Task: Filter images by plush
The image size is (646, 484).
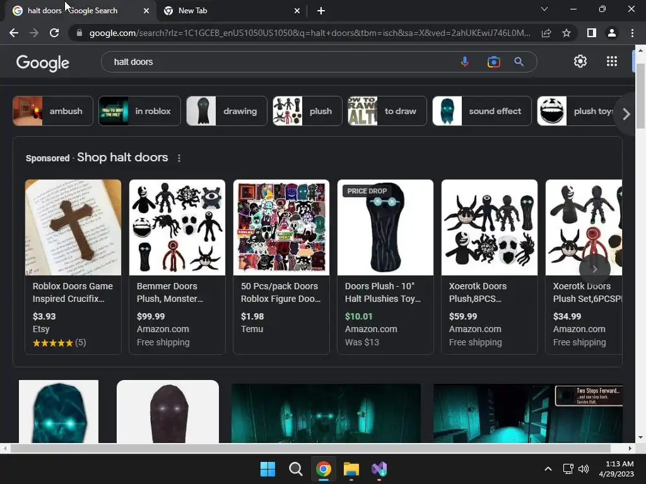Action: point(307,111)
